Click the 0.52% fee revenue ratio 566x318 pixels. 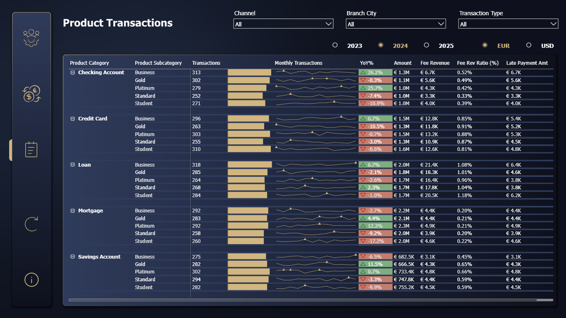tap(464, 73)
